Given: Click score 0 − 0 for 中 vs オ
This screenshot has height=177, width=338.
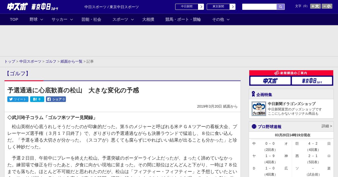Looking at the screenshot, I should point(270,144).
